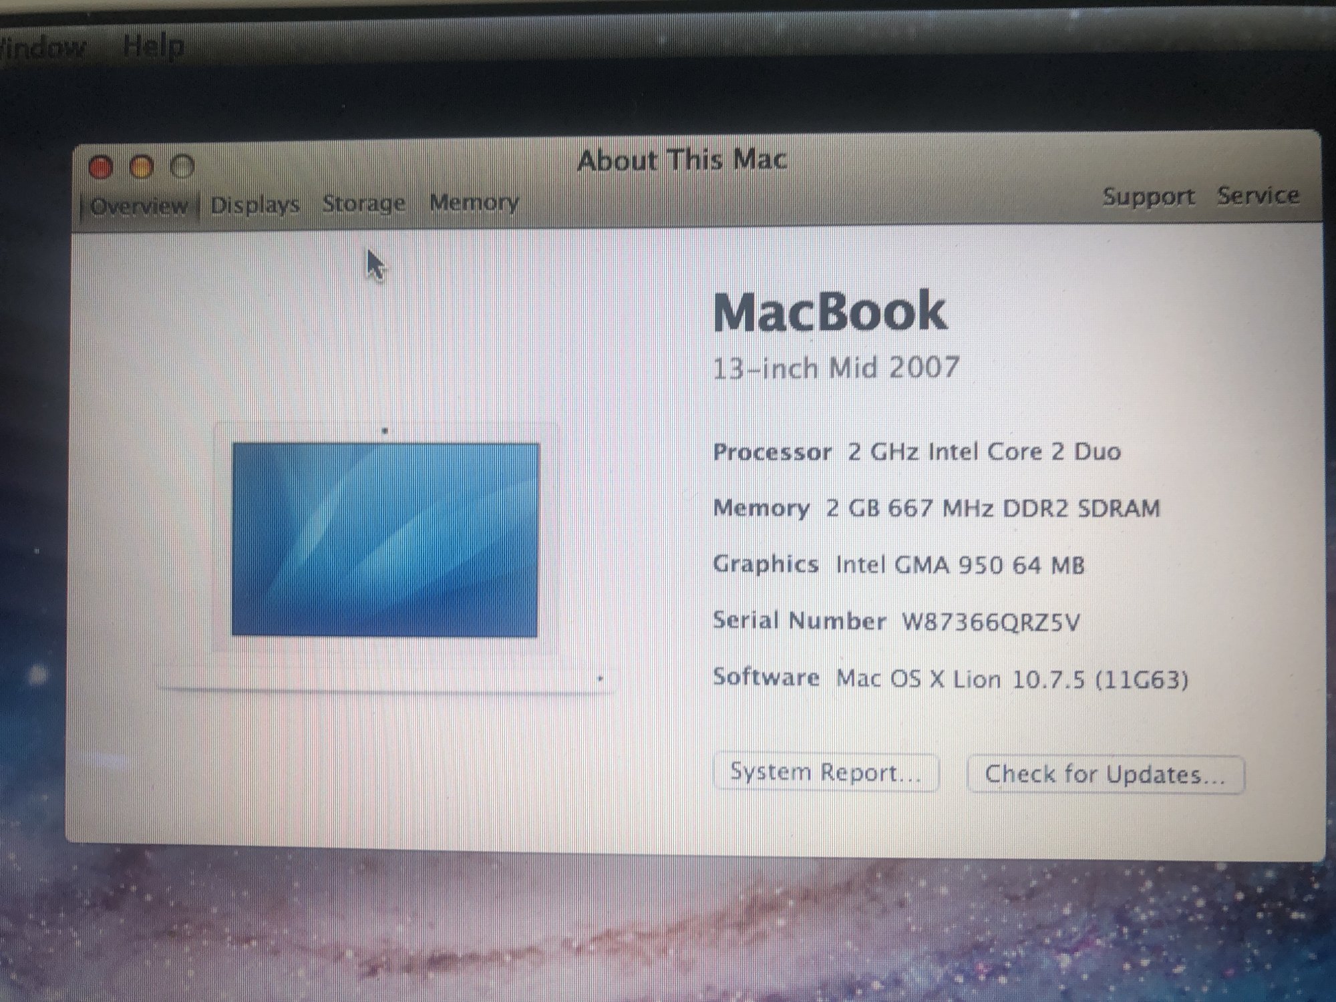The height and width of the screenshot is (1002, 1336).
Task: Click serial number W87366QRZ5V
Action: (991, 623)
